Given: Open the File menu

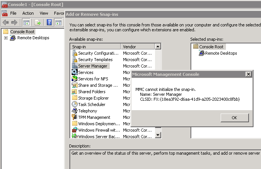Looking at the screenshot, I should pyautogui.click(x=13, y=13).
